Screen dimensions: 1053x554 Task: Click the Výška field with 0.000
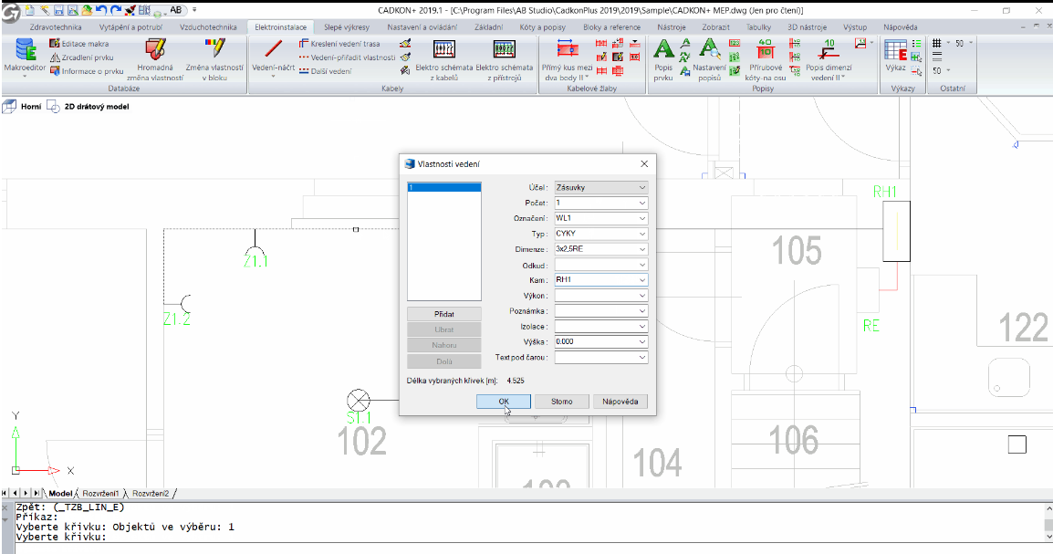pyautogui.click(x=600, y=342)
